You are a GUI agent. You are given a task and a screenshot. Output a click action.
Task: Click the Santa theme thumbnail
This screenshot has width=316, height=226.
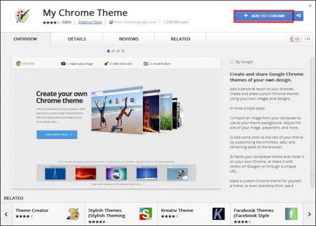pos(177,173)
